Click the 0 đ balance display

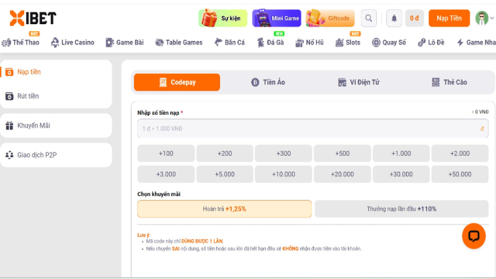[x=414, y=19]
